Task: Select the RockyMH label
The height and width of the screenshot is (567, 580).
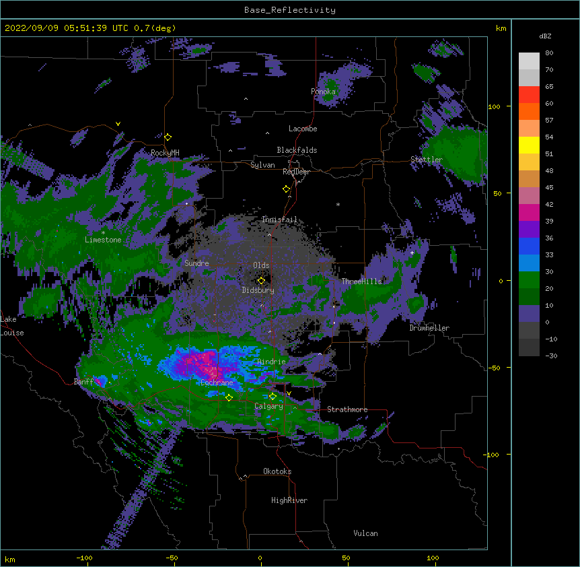Action: point(165,153)
